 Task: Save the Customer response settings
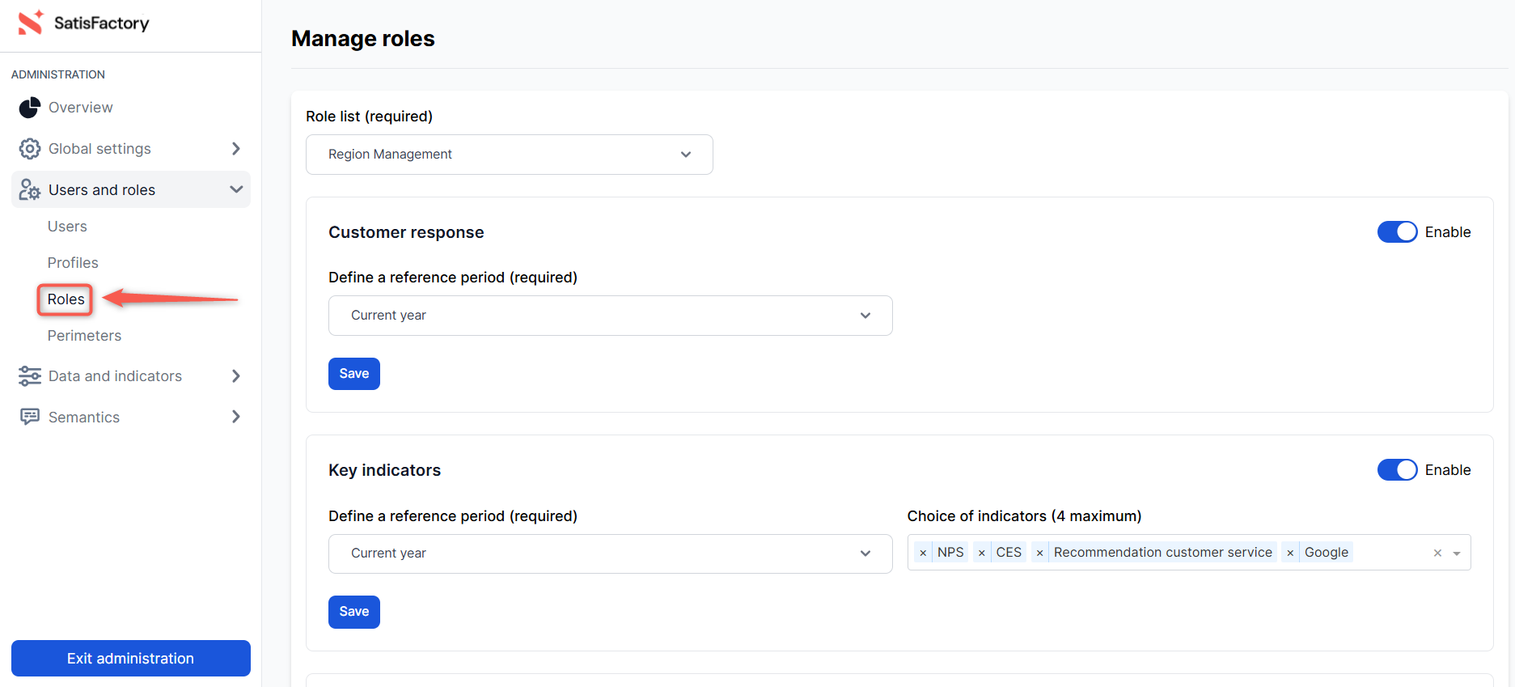353,374
